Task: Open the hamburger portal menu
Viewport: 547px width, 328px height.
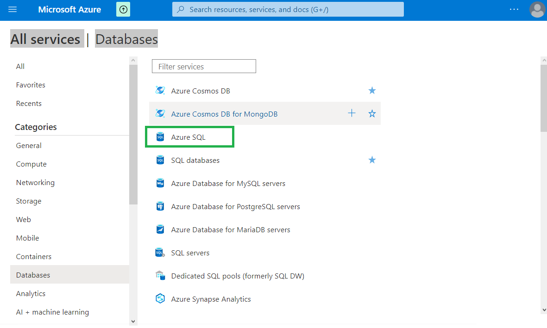Action: (x=13, y=9)
